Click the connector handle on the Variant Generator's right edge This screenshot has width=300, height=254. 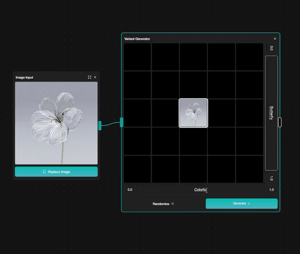point(280,122)
